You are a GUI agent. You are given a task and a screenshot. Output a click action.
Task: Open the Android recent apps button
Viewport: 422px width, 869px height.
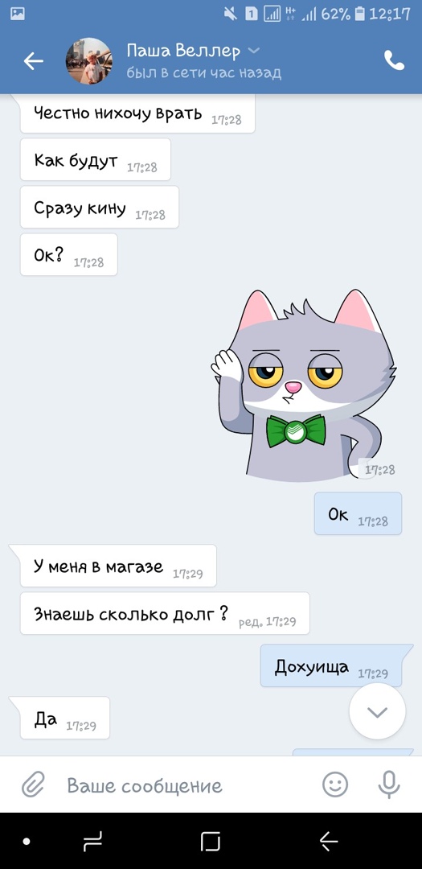tap(93, 842)
